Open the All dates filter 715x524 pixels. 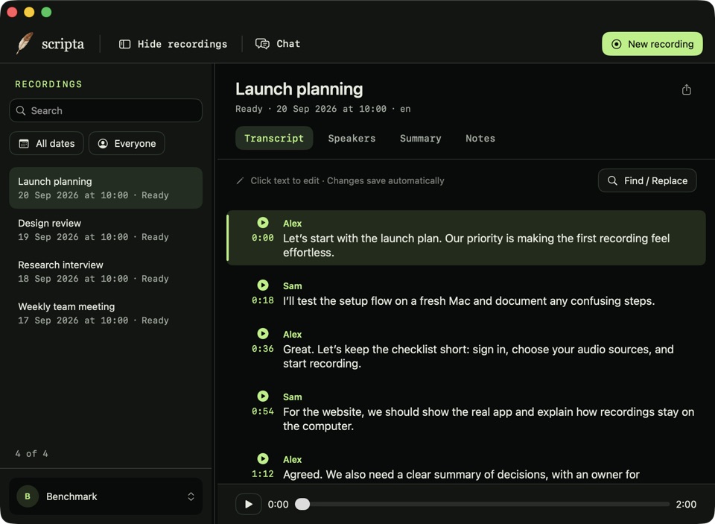[46, 143]
